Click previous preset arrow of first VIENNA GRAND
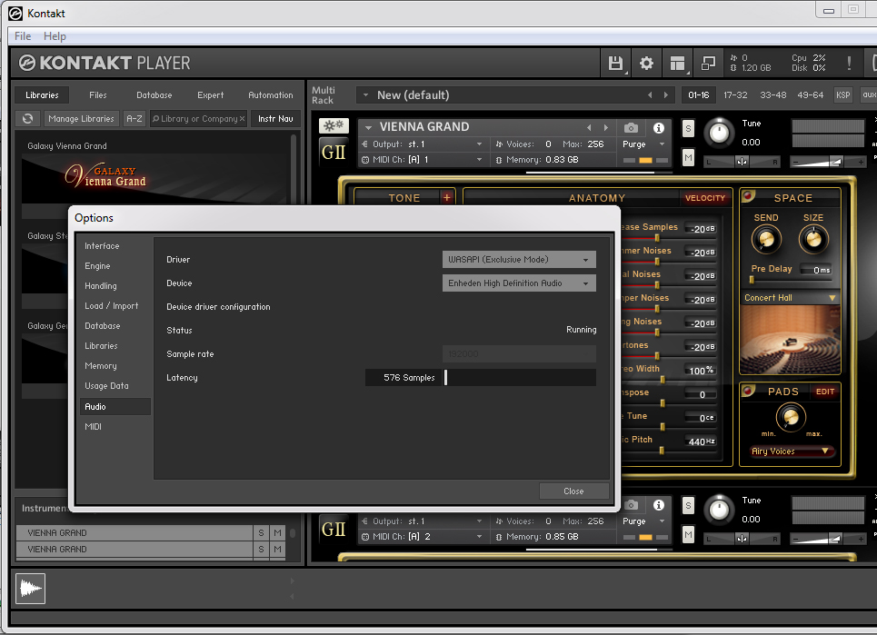This screenshot has height=635, width=877. [x=589, y=127]
